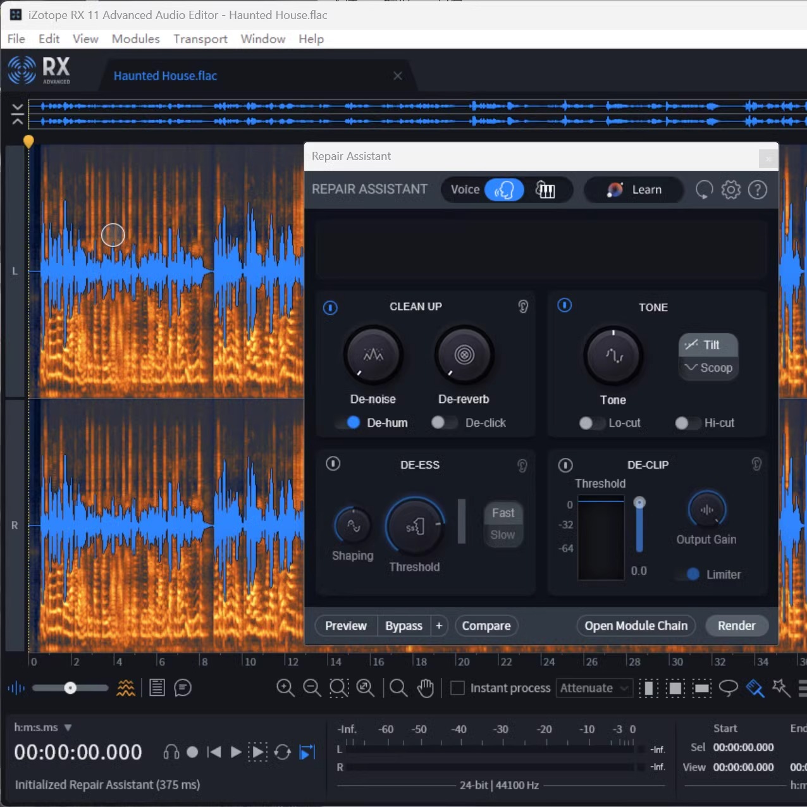Open the Attenuate dropdown
Viewport: 807px width, 807px height.
pyautogui.click(x=593, y=688)
